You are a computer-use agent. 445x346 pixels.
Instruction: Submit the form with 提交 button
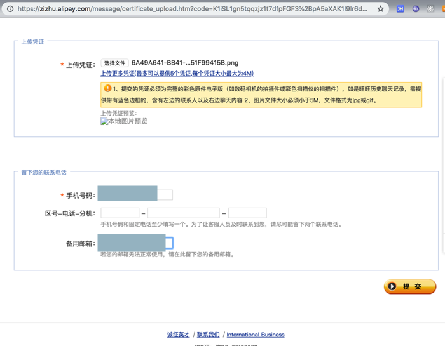[410, 286]
